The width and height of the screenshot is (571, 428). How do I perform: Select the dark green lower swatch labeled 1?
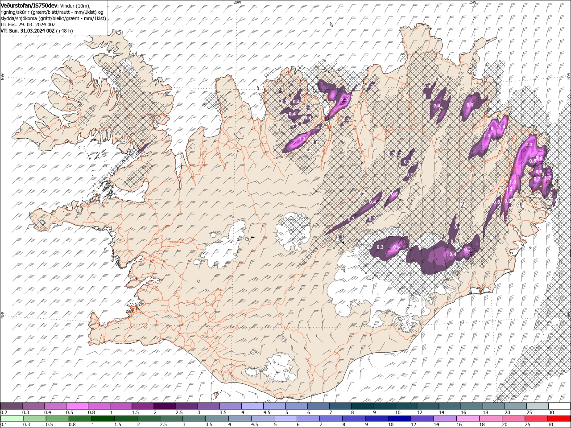(x=103, y=419)
